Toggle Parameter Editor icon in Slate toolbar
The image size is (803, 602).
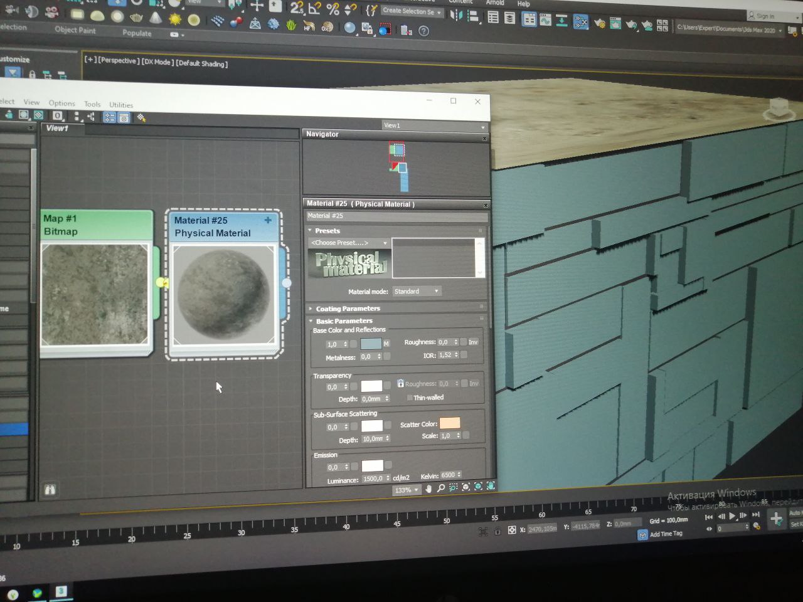(124, 117)
